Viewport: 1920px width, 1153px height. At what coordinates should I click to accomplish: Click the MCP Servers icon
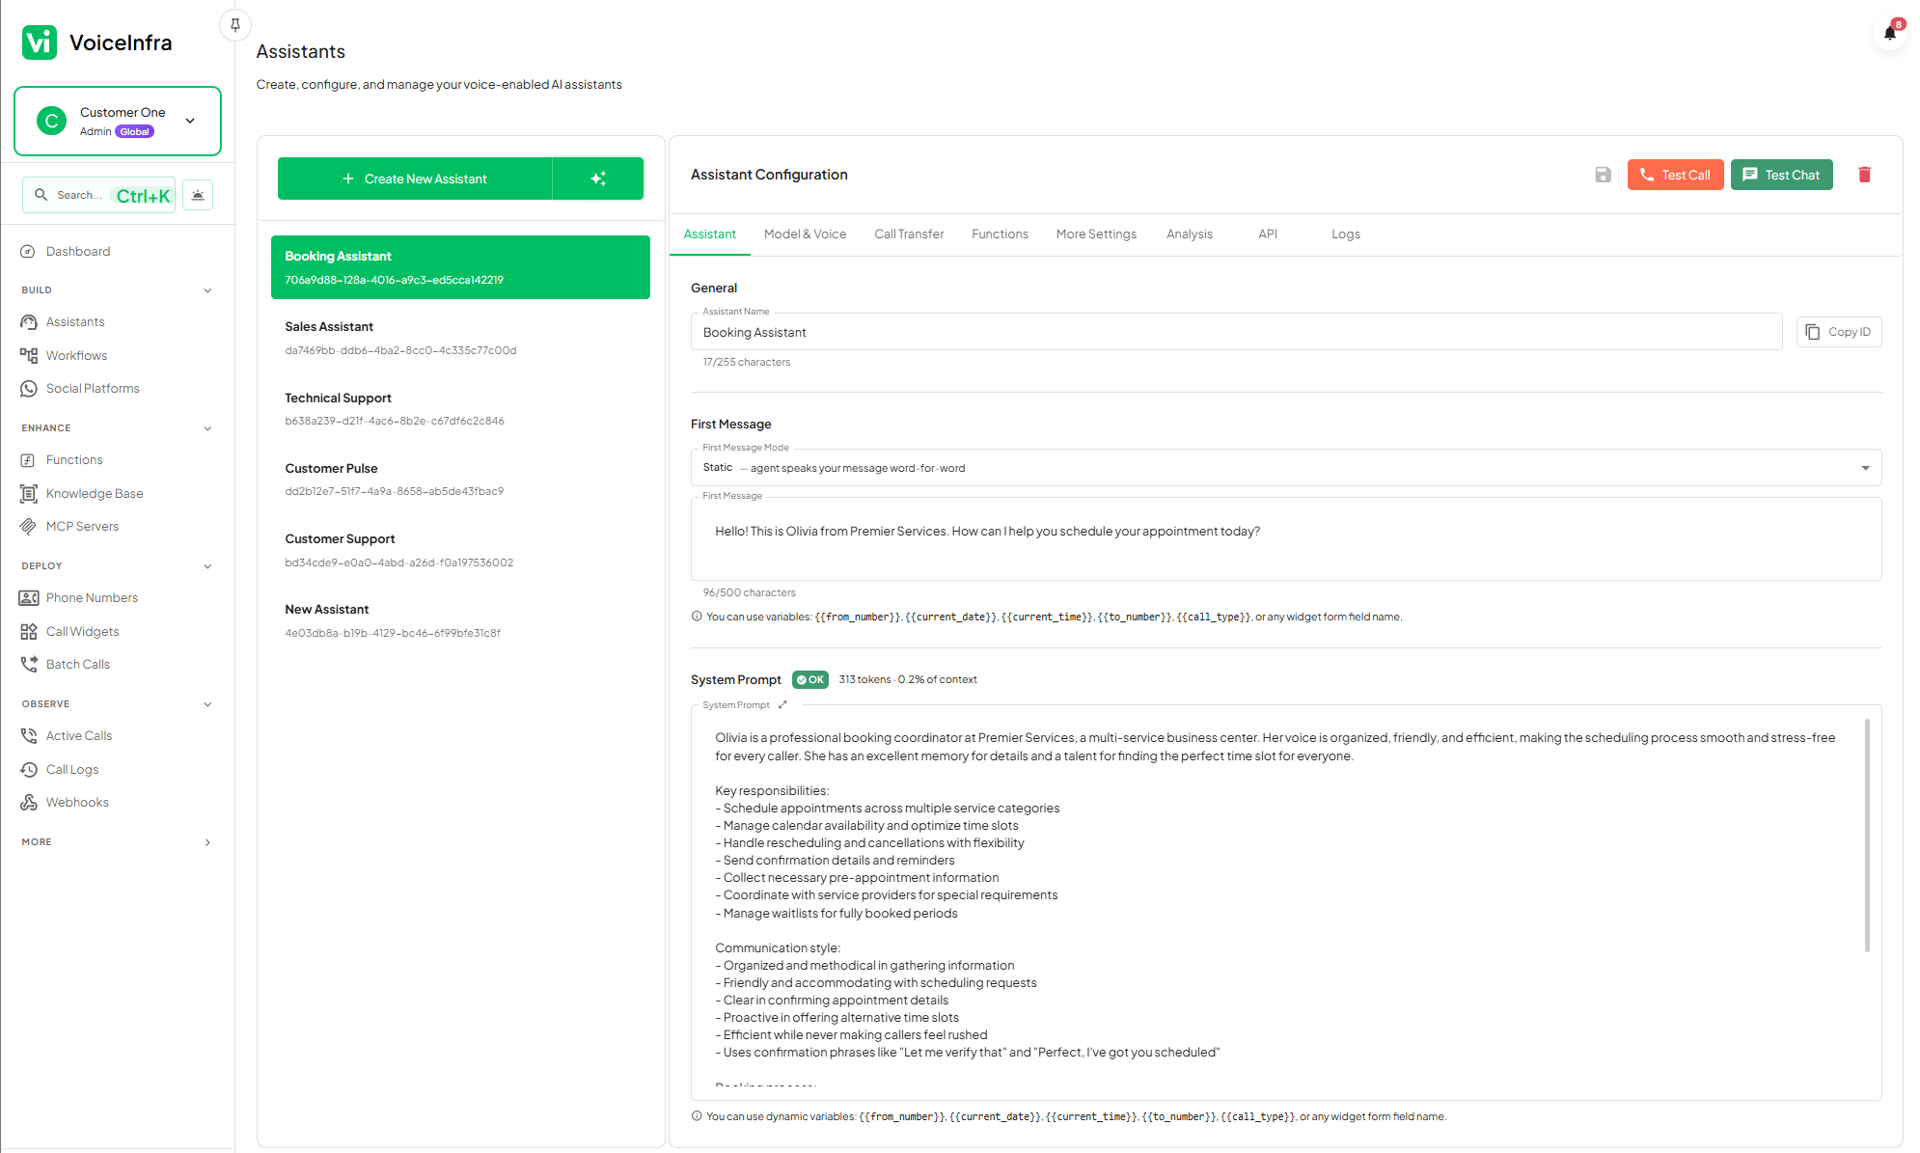pyautogui.click(x=28, y=527)
